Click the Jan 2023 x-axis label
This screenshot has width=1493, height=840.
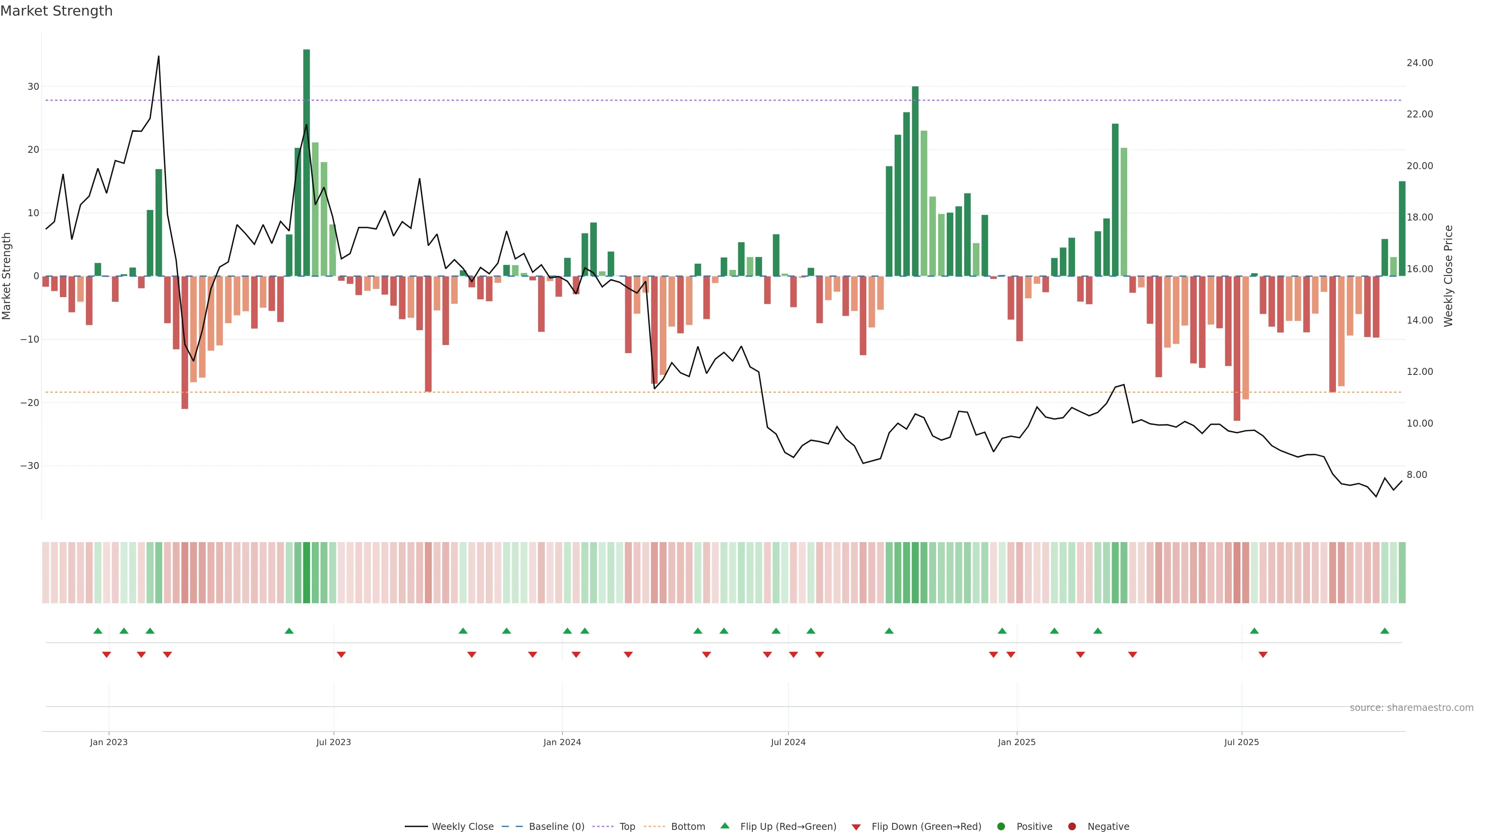click(x=109, y=742)
